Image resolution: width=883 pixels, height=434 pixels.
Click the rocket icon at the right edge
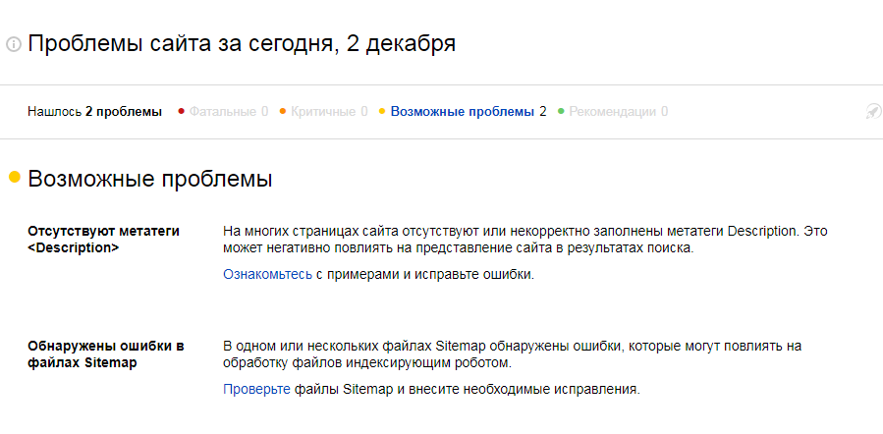click(x=872, y=112)
